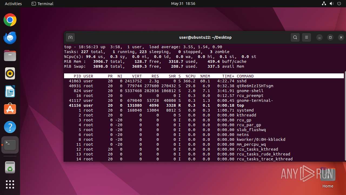Click the terminal window scrollbar
This screenshot has width=346, height=195.
(345, 116)
